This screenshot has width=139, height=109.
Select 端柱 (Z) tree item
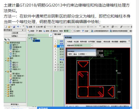click(x=14, y=67)
